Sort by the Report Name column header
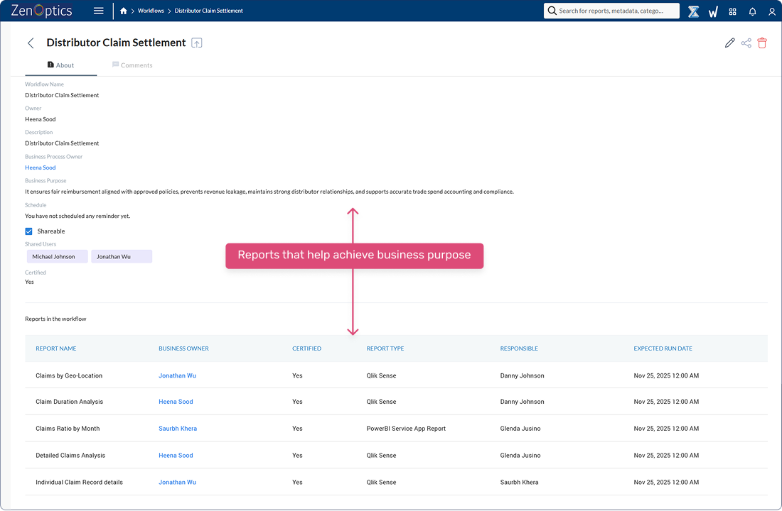 tap(56, 348)
